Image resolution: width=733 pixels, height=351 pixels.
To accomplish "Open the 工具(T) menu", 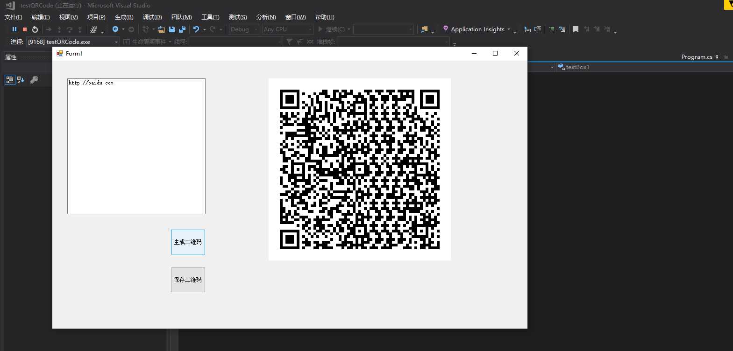I will pyautogui.click(x=210, y=17).
